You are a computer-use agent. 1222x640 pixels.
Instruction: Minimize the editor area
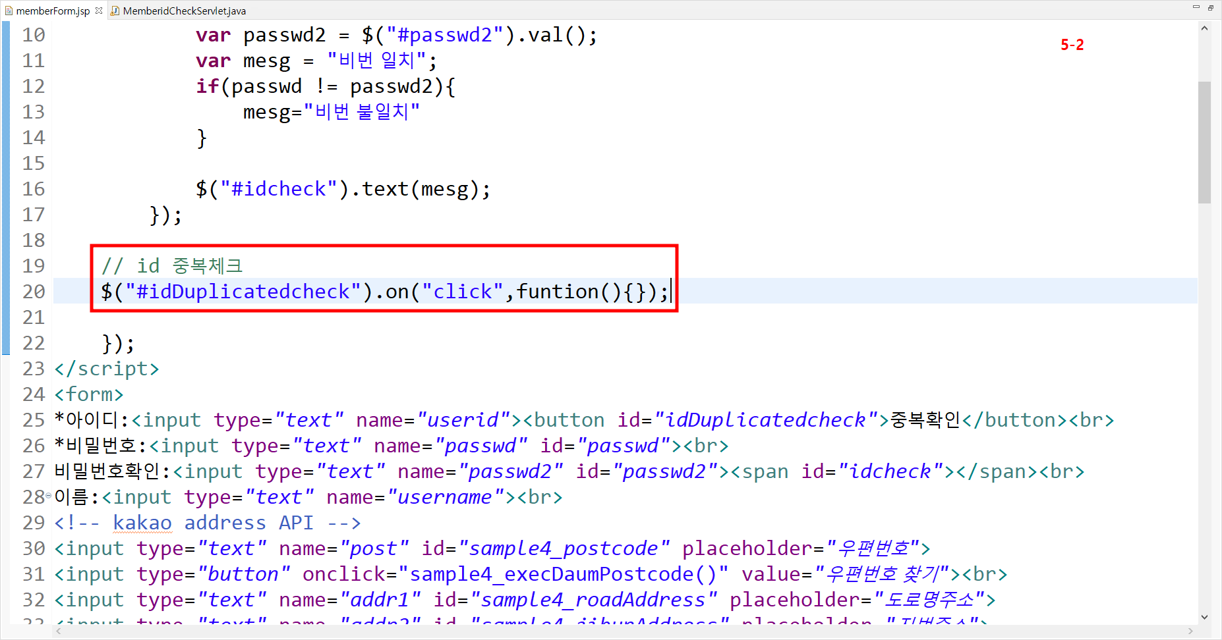(1196, 7)
